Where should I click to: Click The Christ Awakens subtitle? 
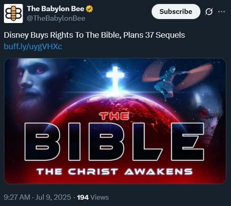tap(114, 171)
